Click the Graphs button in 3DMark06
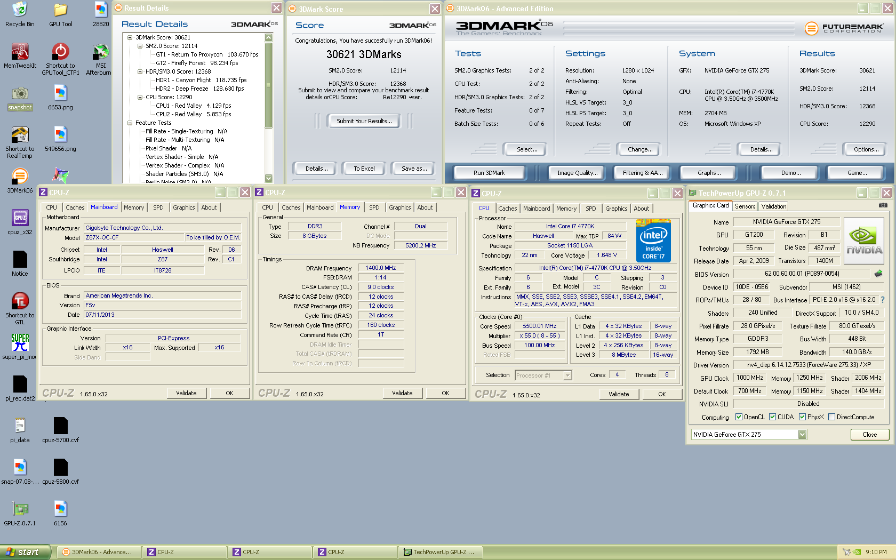The height and width of the screenshot is (560, 896). (x=709, y=173)
